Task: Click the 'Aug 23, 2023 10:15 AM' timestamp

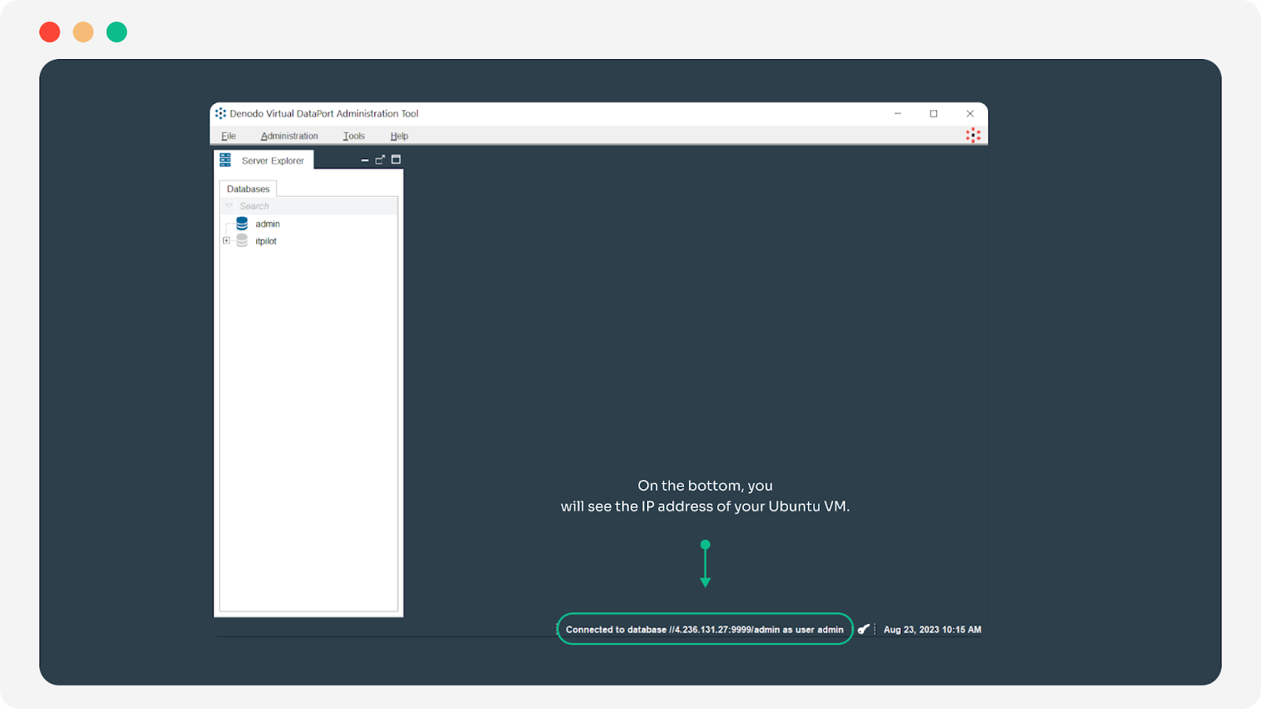Action: [x=932, y=629]
